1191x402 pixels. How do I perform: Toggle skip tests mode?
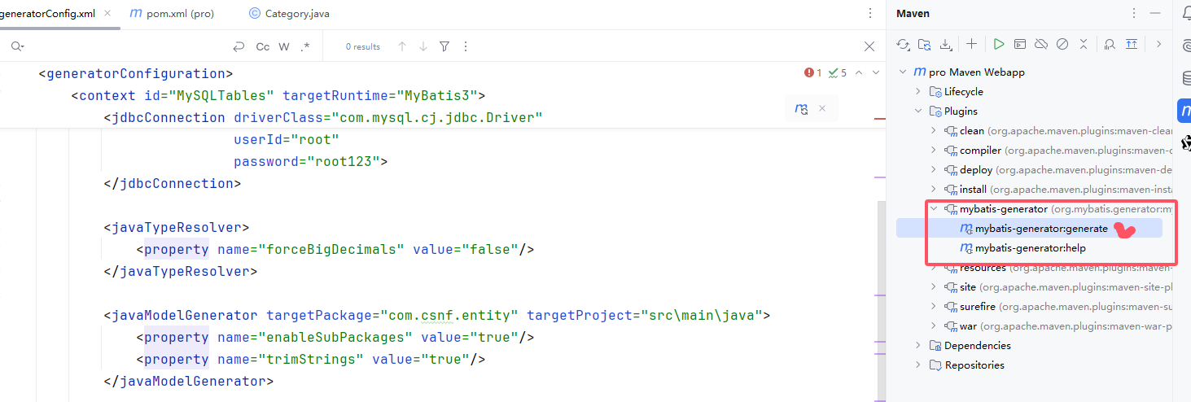1062,44
